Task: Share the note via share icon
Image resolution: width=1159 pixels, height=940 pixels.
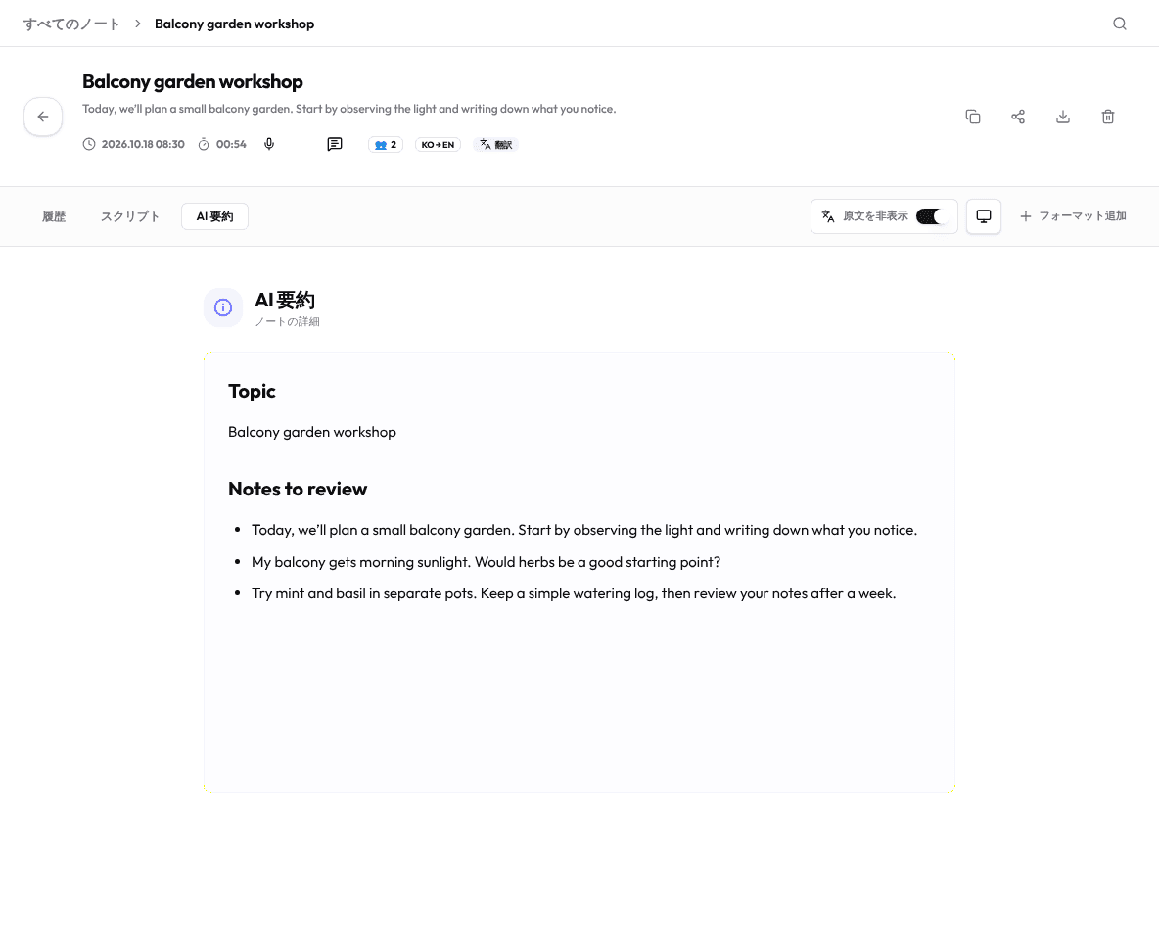Action: click(1018, 117)
